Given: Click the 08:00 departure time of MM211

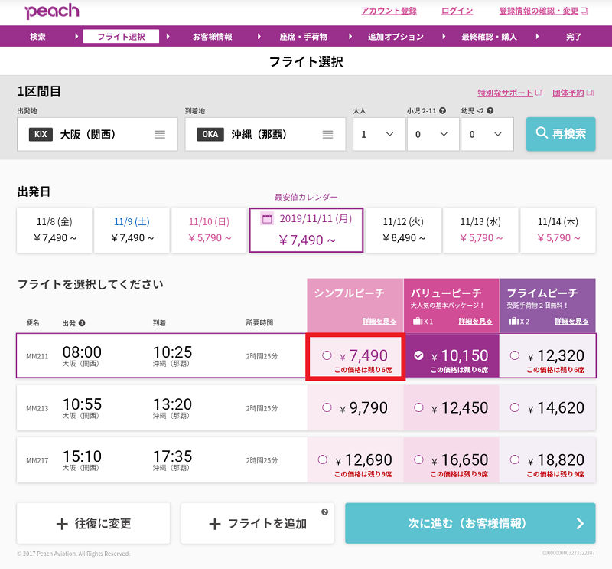Looking at the screenshot, I should pos(82,352).
